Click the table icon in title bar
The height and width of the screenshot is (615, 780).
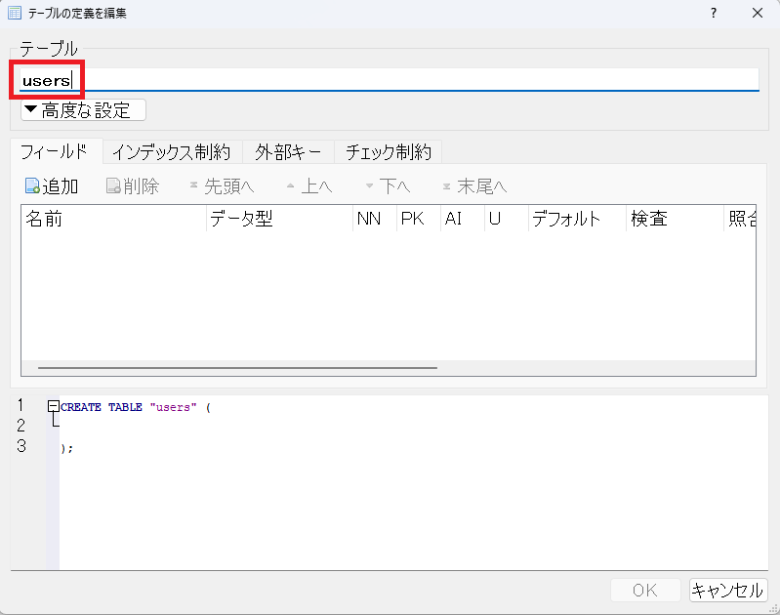15,13
